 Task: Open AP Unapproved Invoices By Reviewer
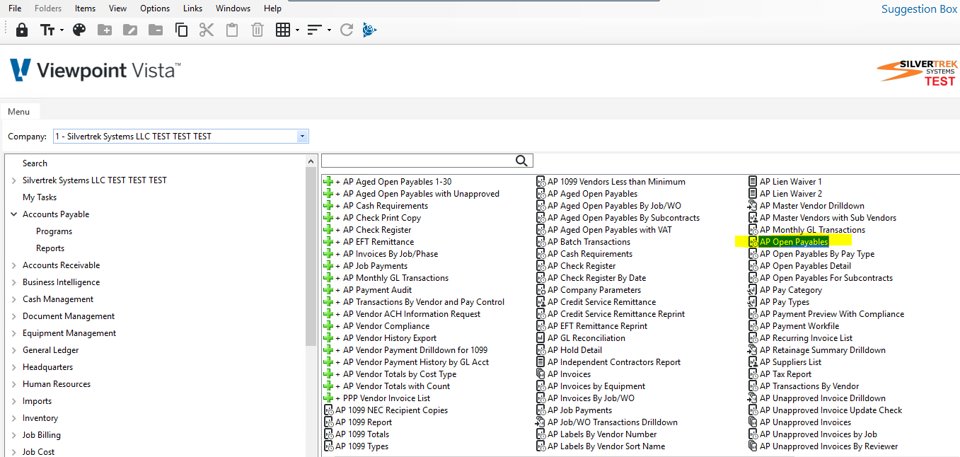coord(829,446)
